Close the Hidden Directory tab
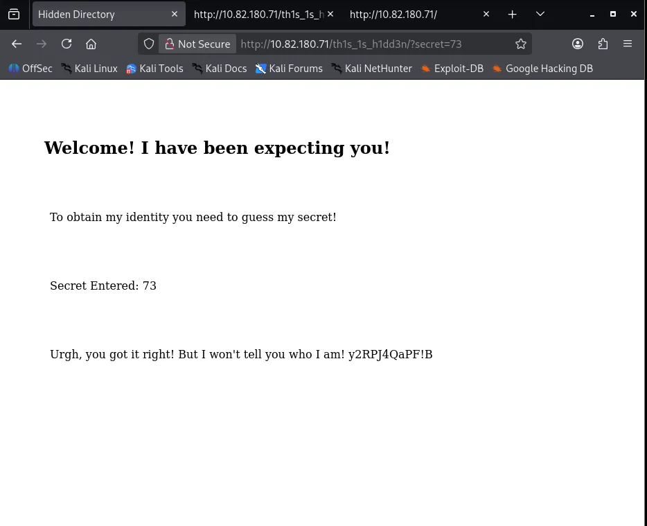 (x=174, y=14)
